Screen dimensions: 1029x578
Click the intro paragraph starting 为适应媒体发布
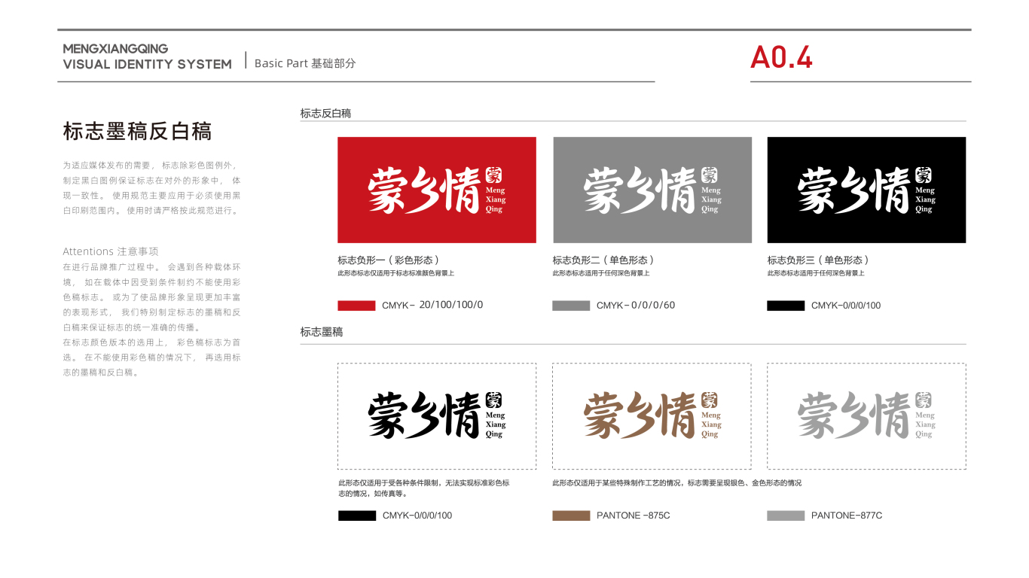[x=152, y=187]
